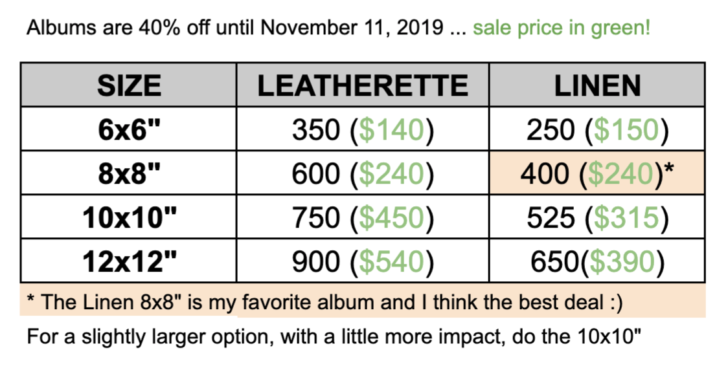Viewport: 728px width, 370px height.
Task: Select the 12x12" size row label
Action: coord(130,261)
